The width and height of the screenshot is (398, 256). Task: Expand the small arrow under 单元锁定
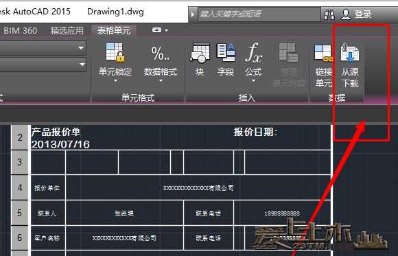(115, 81)
